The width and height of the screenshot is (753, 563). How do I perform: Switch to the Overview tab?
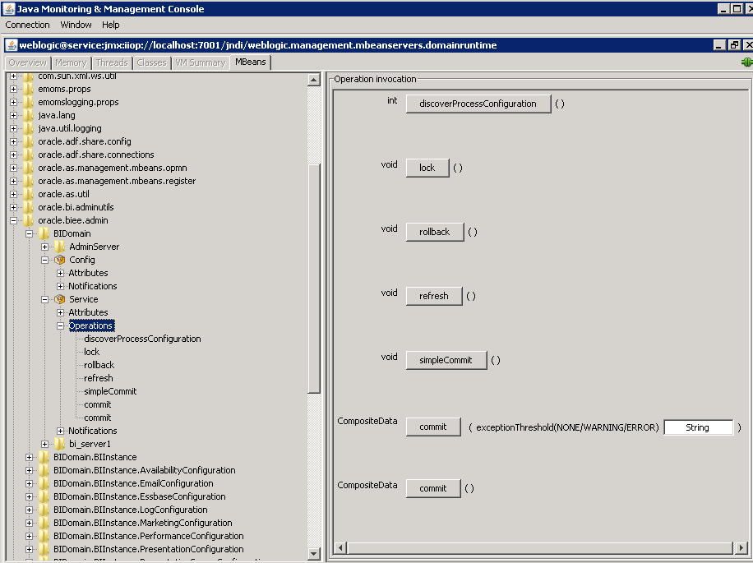(x=27, y=63)
